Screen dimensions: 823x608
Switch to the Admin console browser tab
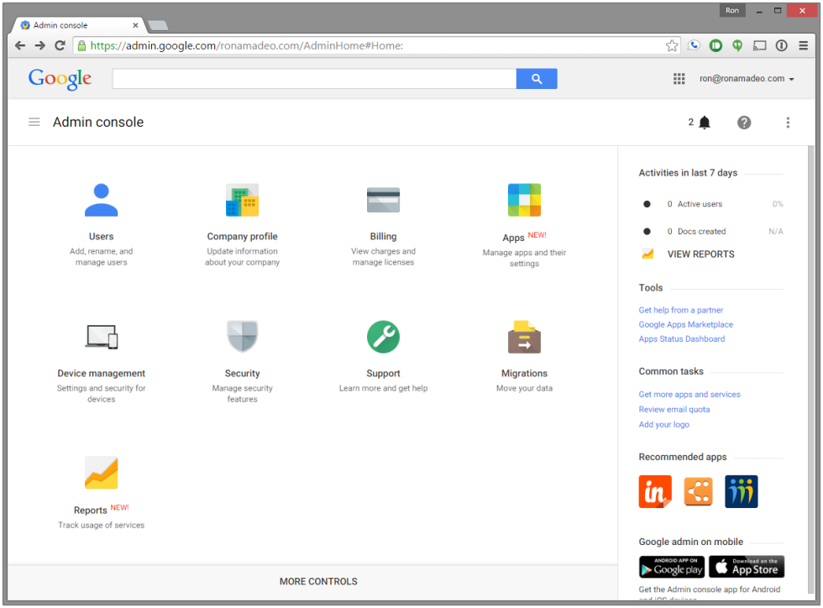(x=79, y=25)
